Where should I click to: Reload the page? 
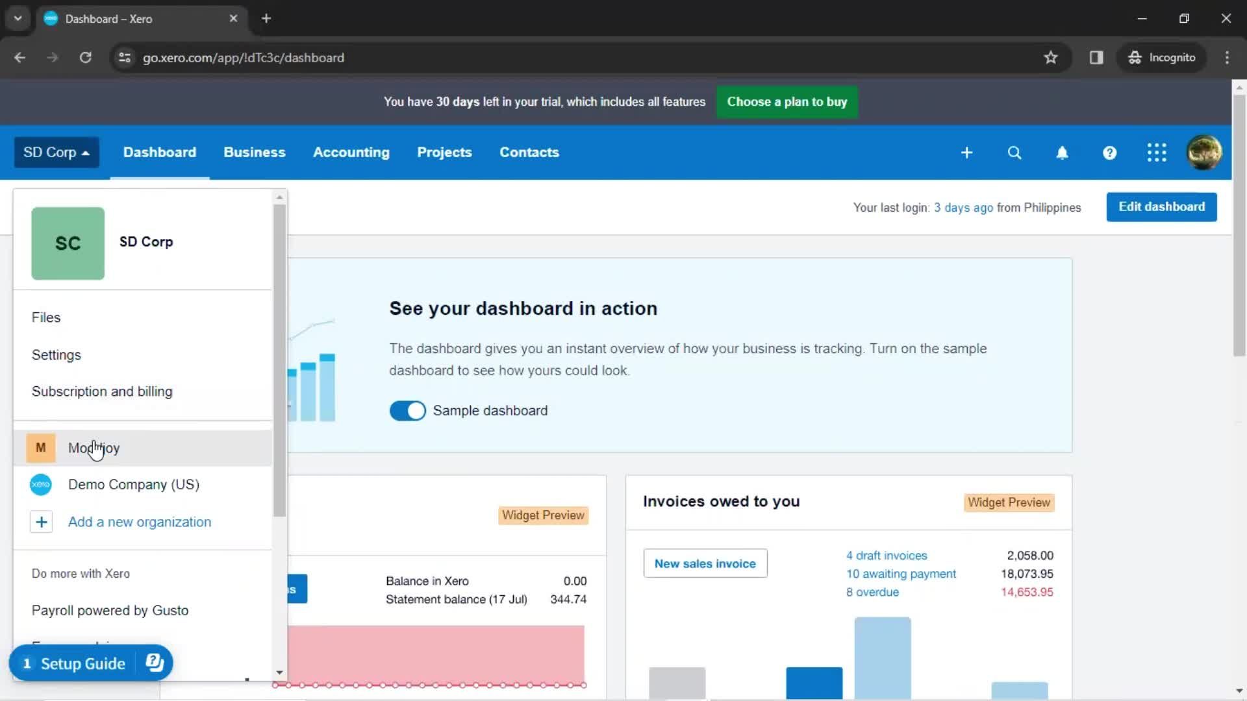click(85, 58)
